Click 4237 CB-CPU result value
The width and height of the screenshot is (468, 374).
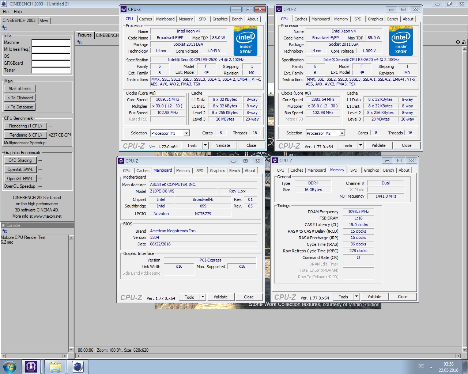tap(60, 135)
